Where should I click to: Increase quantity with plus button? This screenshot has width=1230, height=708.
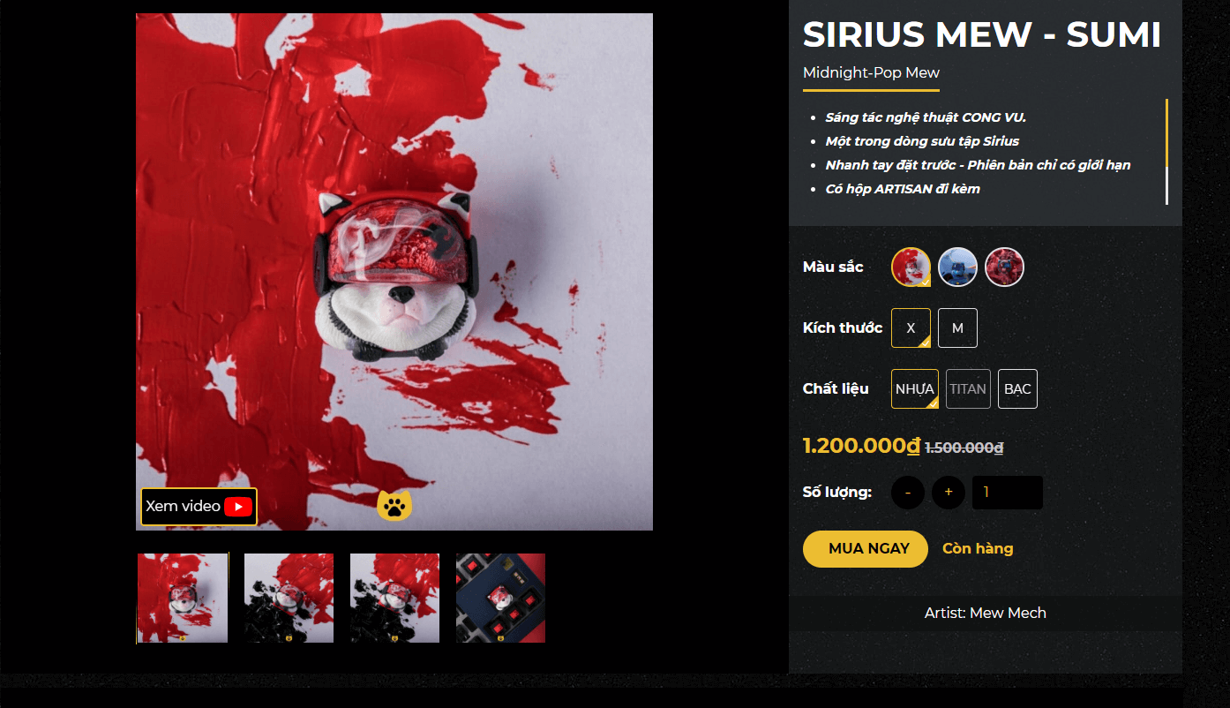pos(949,493)
